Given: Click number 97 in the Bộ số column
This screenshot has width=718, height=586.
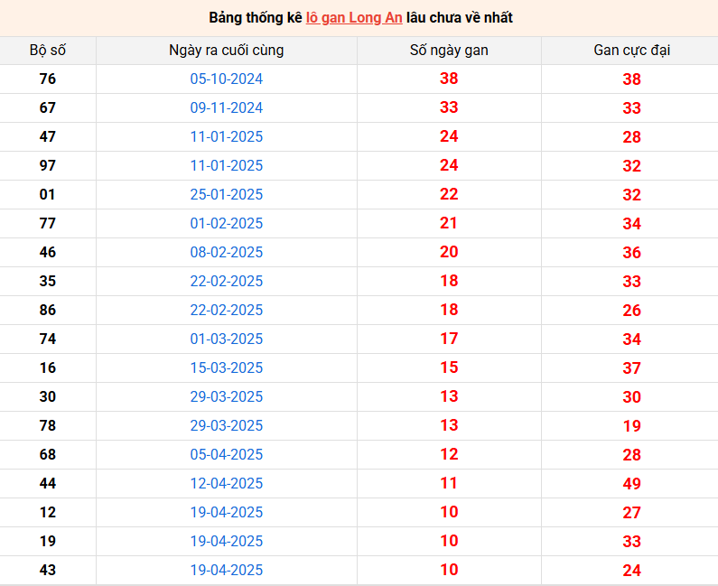Looking at the screenshot, I should [x=48, y=166].
